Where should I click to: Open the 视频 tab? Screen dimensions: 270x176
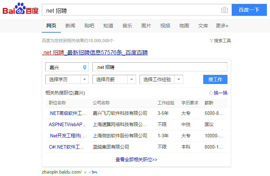coord(165,26)
